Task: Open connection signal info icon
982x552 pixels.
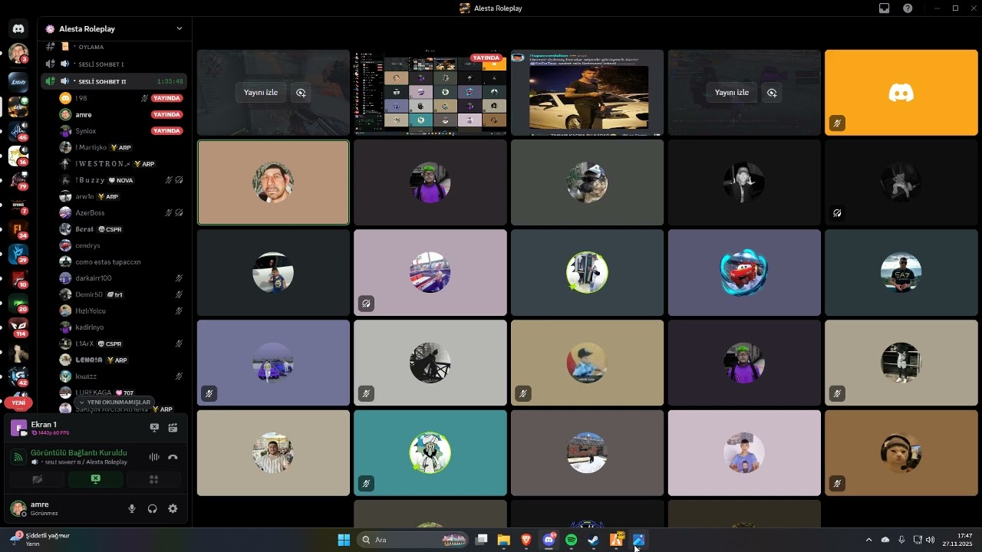Action: (18, 457)
